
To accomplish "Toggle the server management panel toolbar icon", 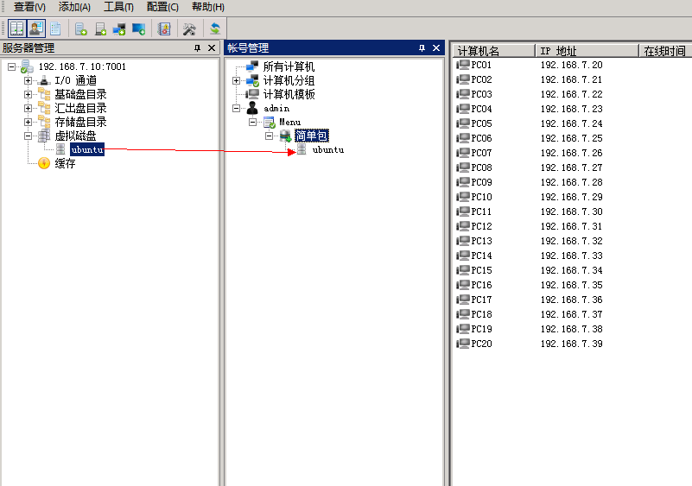I will pyautogui.click(x=16, y=28).
